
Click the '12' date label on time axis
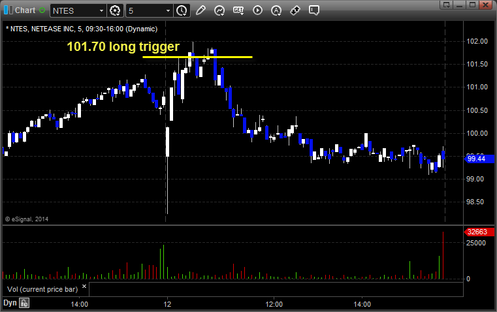point(167,304)
